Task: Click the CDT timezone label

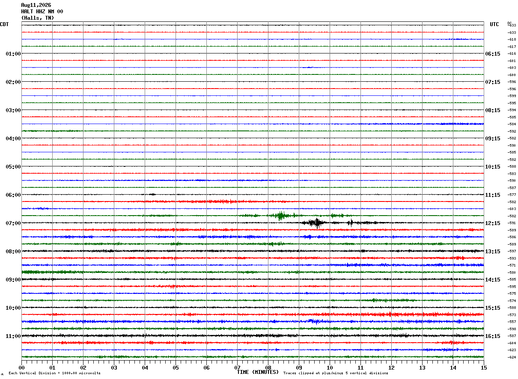Action: [4, 24]
